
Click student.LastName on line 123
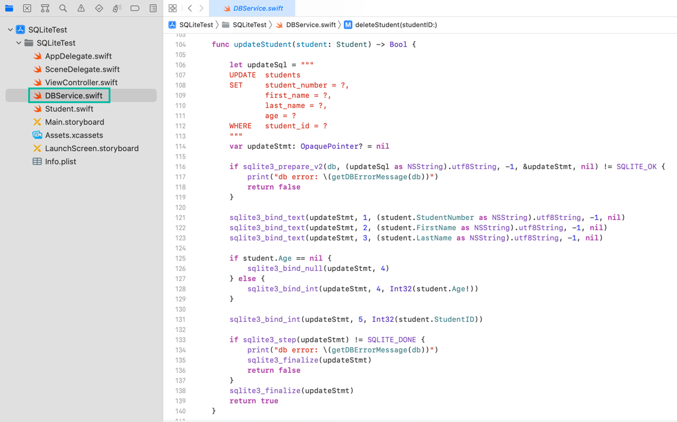pyautogui.click(x=416, y=238)
